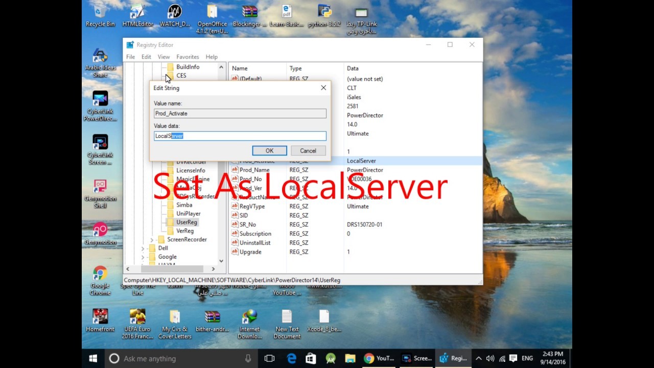Select the UninstallList string value icon

[235, 243]
